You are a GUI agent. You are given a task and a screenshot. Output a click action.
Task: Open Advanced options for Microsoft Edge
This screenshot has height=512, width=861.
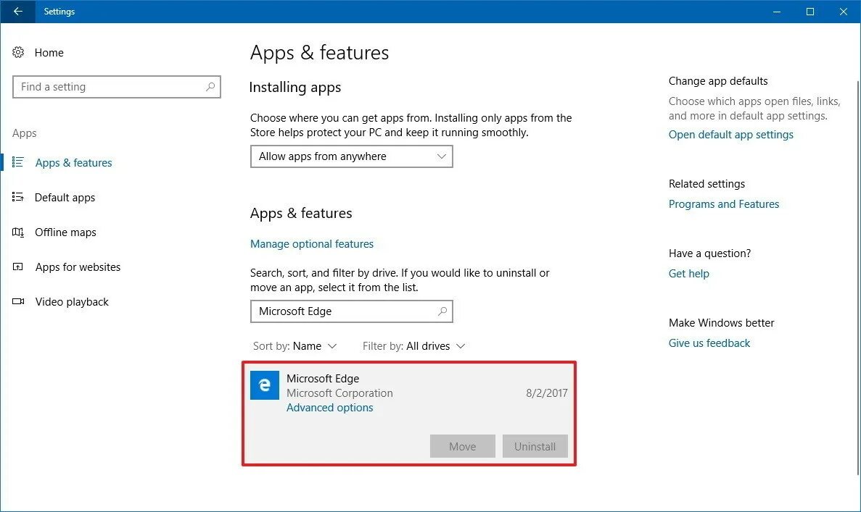pos(329,407)
